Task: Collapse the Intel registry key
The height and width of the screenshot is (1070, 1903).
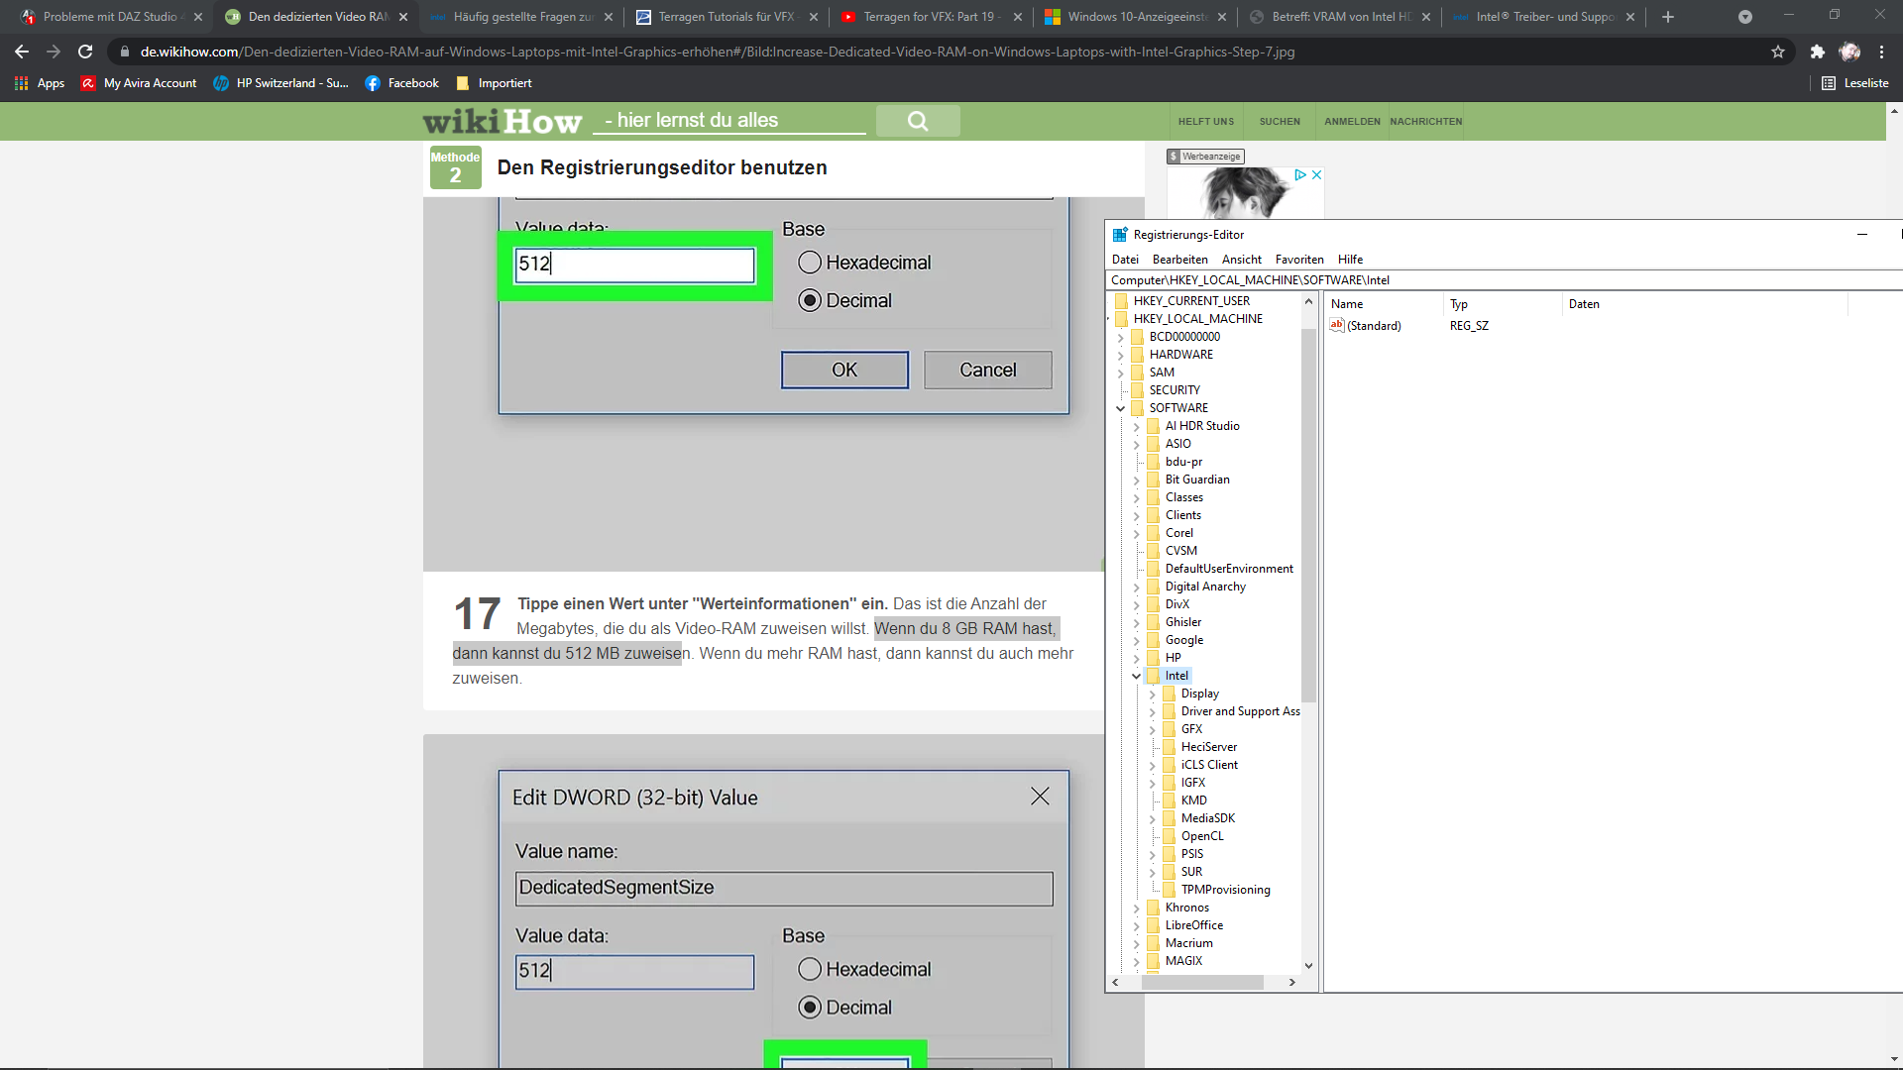Action: [1136, 676]
